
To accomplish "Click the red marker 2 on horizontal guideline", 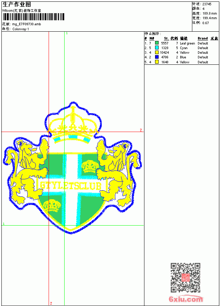I will (x=141, y=130).
